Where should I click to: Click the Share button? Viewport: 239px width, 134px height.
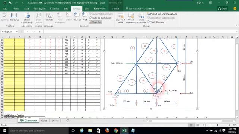click(x=223, y=9)
